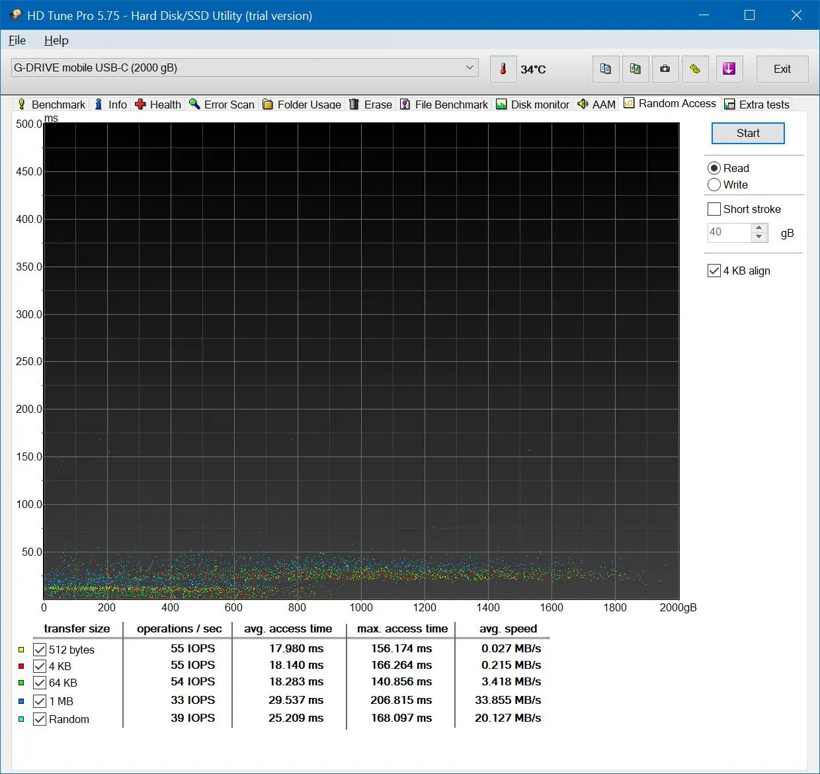This screenshot has height=774, width=820.
Task: Uncheck the 64 KB transfer size checkbox
Action: (x=40, y=683)
